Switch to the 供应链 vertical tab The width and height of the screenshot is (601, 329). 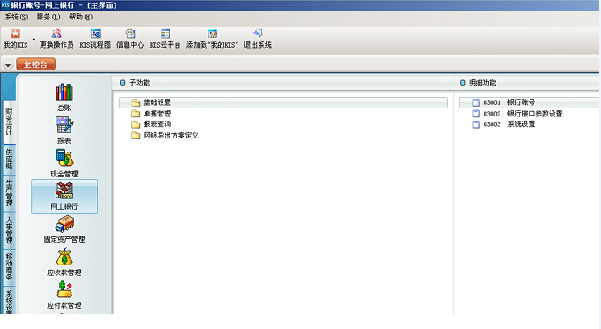[9, 159]
